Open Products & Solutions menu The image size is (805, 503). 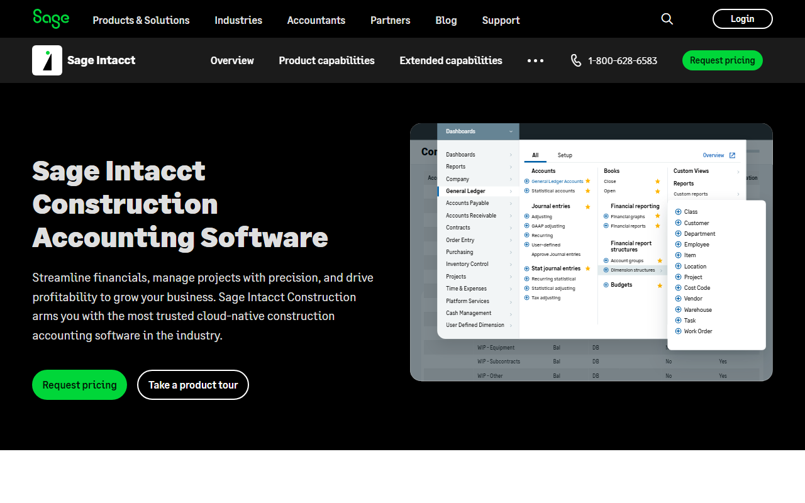point(141,20)
